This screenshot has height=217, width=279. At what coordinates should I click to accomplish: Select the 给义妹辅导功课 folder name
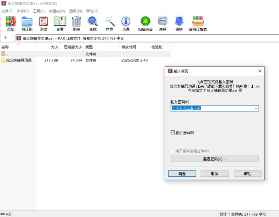click(x=19, y=60)
